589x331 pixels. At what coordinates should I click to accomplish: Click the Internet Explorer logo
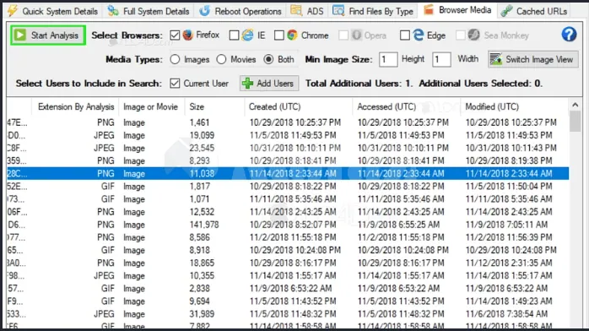[247, 35]
